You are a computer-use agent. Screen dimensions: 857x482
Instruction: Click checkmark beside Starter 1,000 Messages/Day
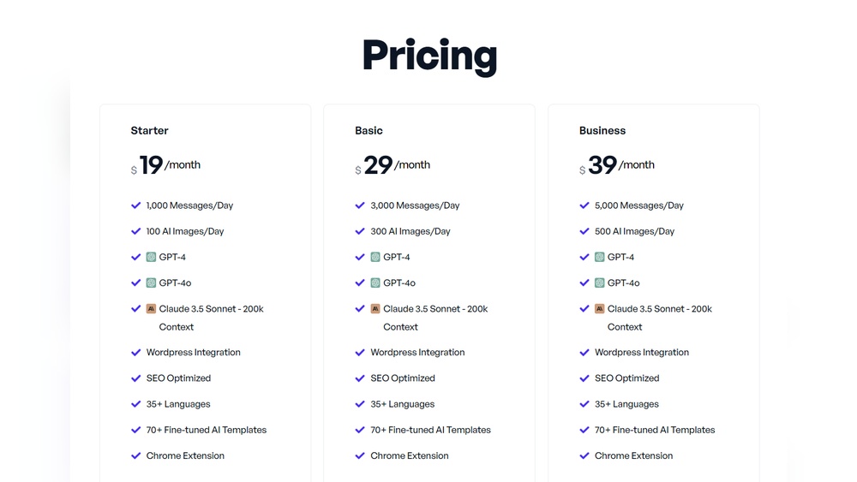coord(135,205)
